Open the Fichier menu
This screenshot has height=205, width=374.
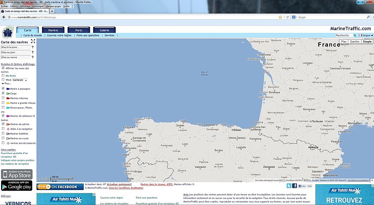click(4, 7)
